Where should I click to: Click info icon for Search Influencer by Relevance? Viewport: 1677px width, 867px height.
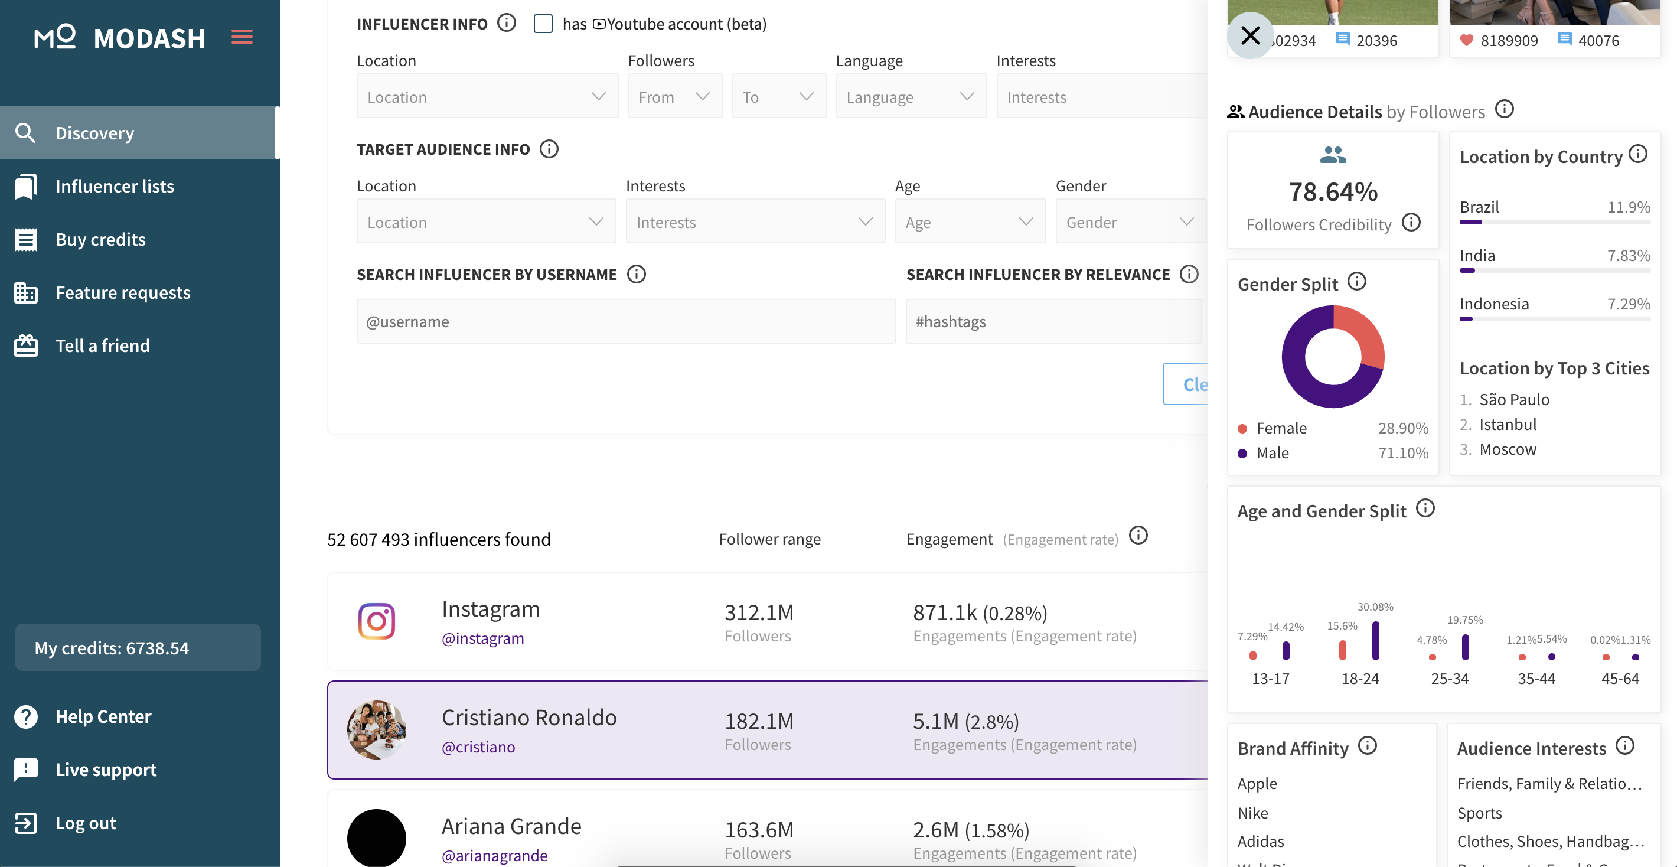click(1189, 274)
